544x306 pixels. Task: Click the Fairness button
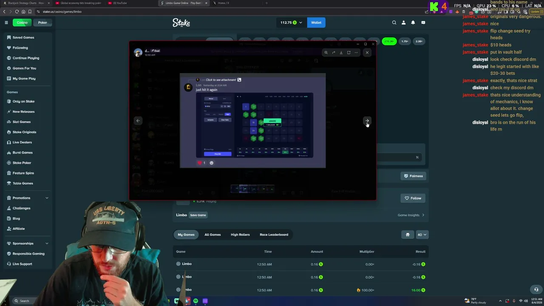(x=413, y=176)
